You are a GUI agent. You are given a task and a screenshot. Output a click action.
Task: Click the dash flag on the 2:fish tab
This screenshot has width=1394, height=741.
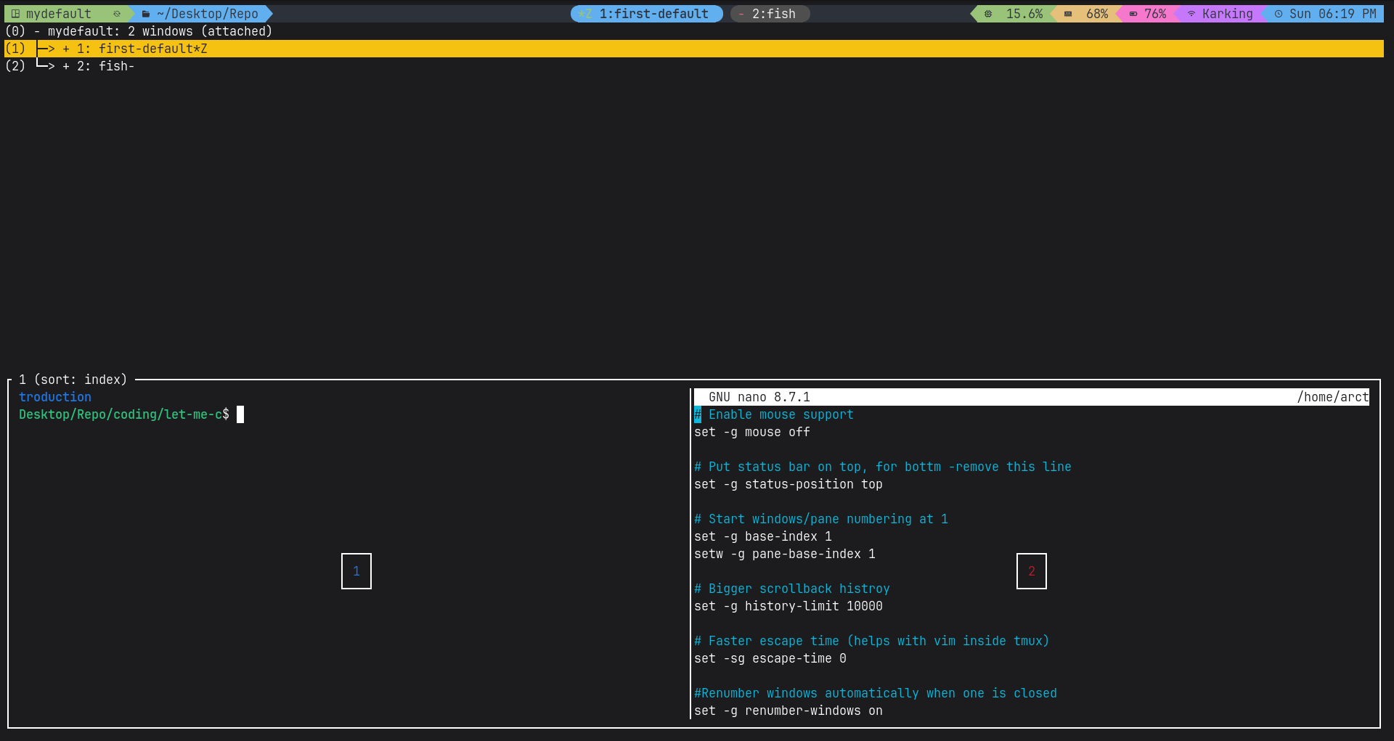[x=741, y=14]
